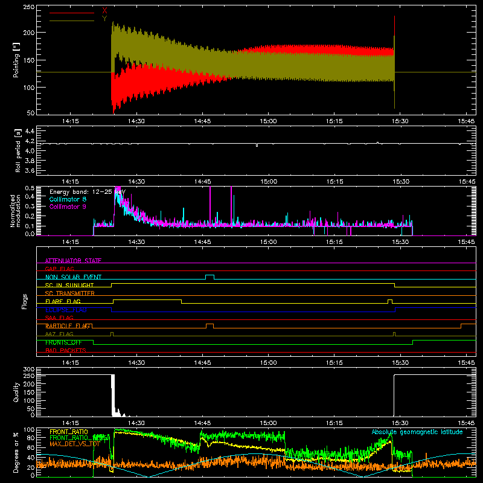483x483 pixels.
Task: Click '15:30' time label below Quality plot
Action: [400, 423]
